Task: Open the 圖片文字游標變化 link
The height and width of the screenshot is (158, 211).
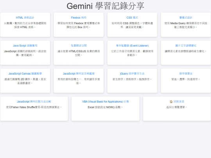Action: pyautogui.click(x=186, y=46)
